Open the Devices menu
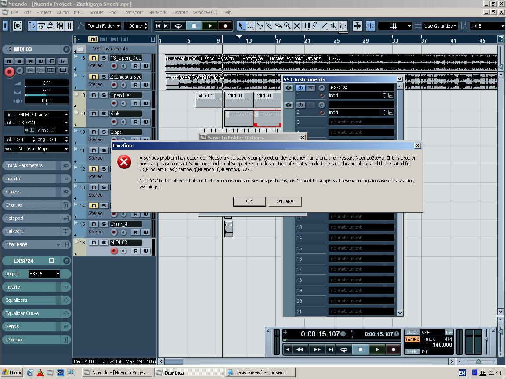 [x=179, y=12]
